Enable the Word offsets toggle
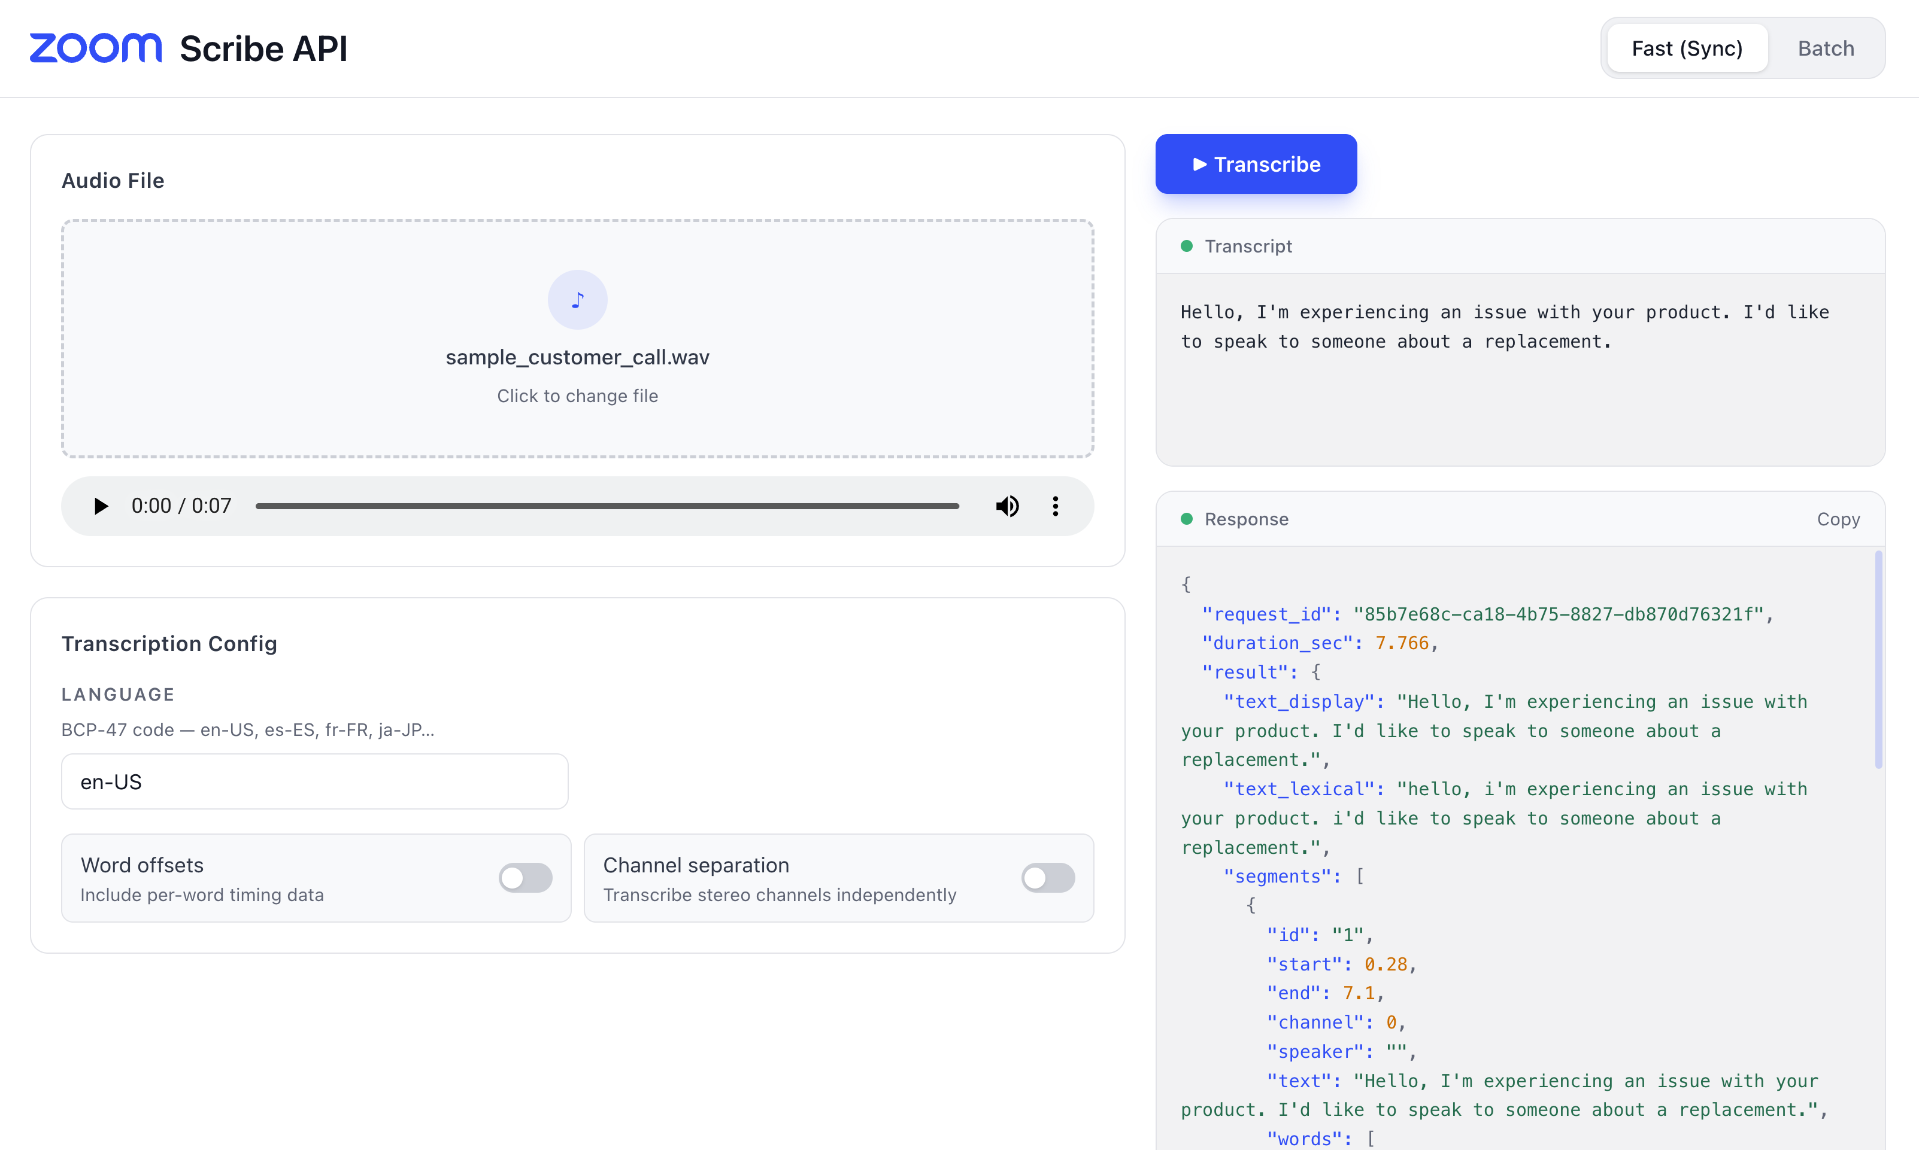 (526, 878)
